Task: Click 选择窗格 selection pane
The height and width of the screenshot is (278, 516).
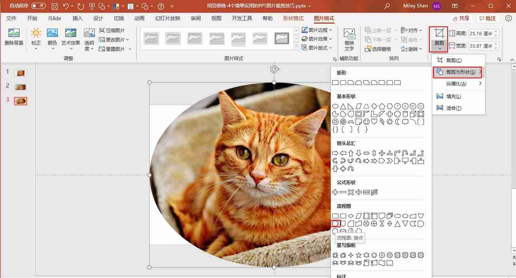Action: coord(378,49)
